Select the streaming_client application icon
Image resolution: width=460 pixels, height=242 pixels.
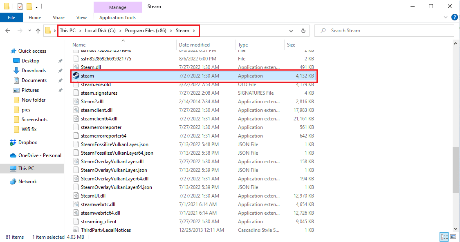[76, 222]
